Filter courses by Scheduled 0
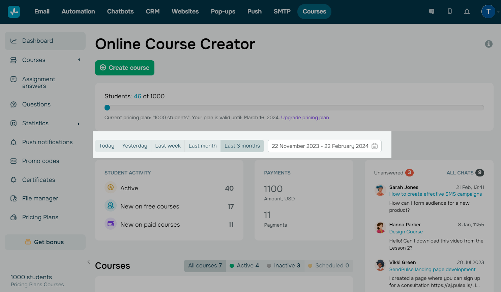The image size is (501, 292). point(329,266)
